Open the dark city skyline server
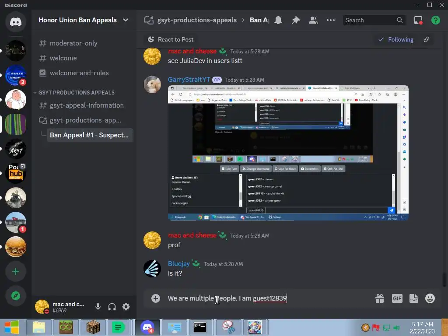Viewport: 448px width, 336px height. click(x=16, y=51)
